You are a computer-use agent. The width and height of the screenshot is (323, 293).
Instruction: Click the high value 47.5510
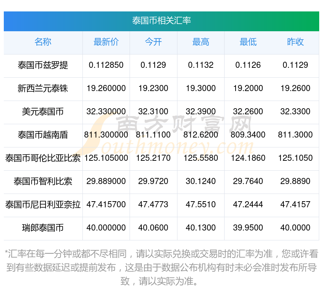201,205
